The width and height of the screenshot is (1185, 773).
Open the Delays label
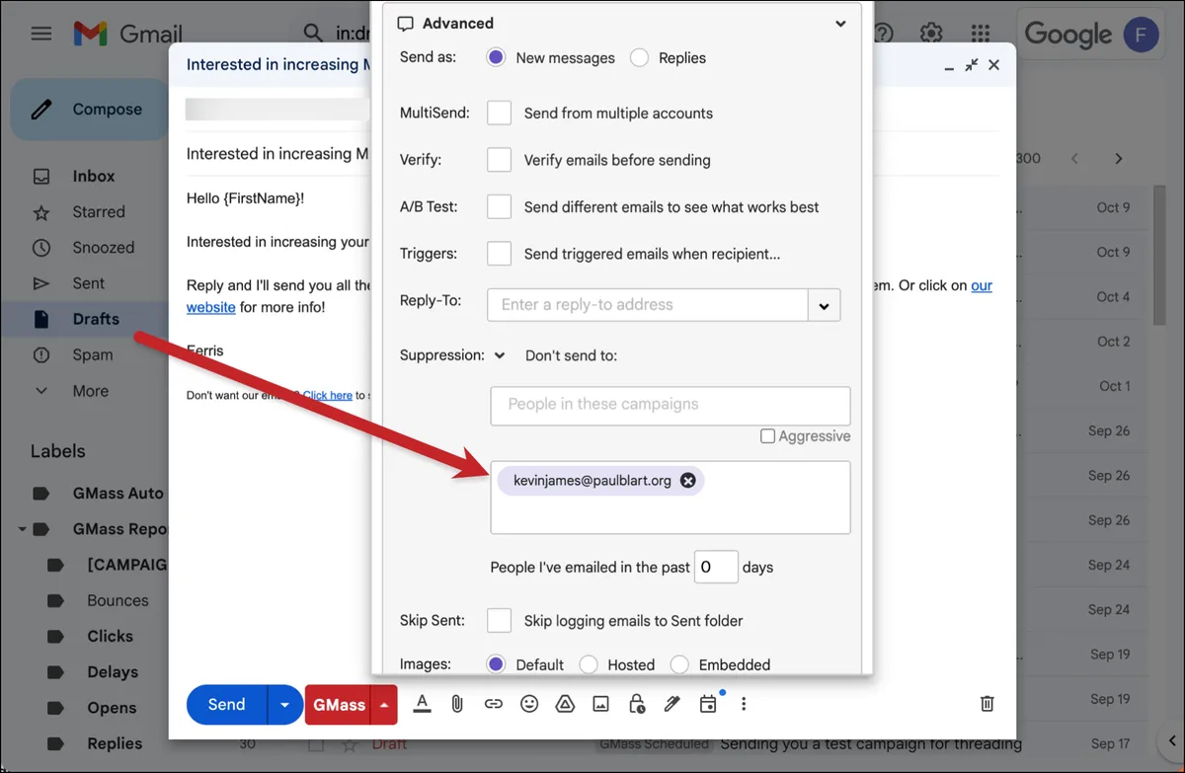click(113, 672)
